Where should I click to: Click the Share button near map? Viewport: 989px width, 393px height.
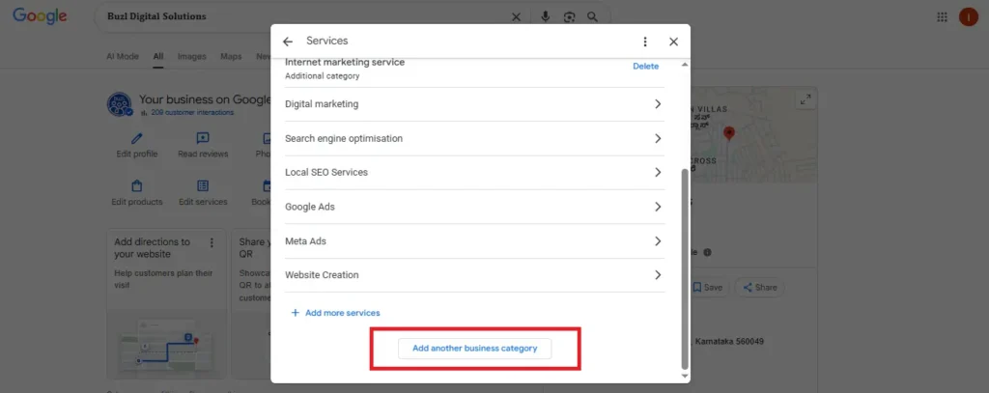pyautogui.click(x=759, y=287)
